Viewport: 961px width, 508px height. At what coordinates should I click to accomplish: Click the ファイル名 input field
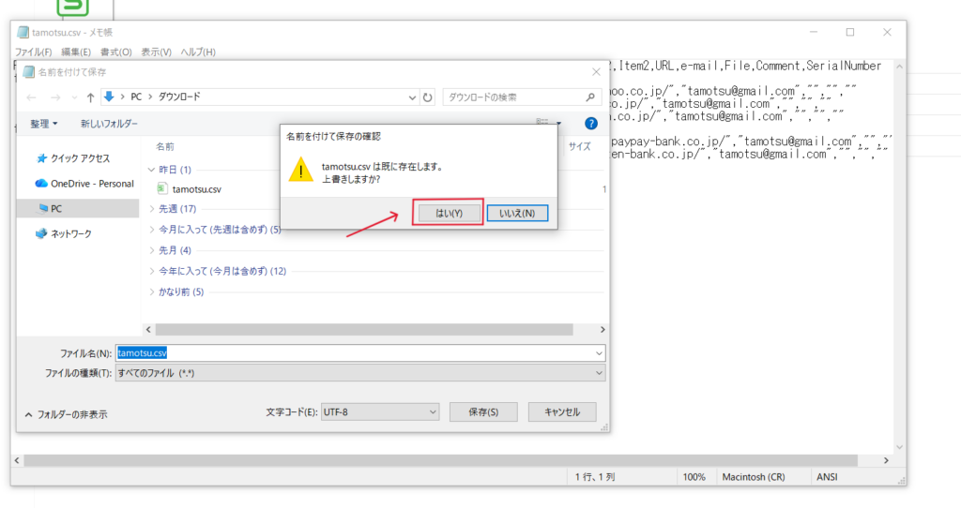[x=359, y=353]
